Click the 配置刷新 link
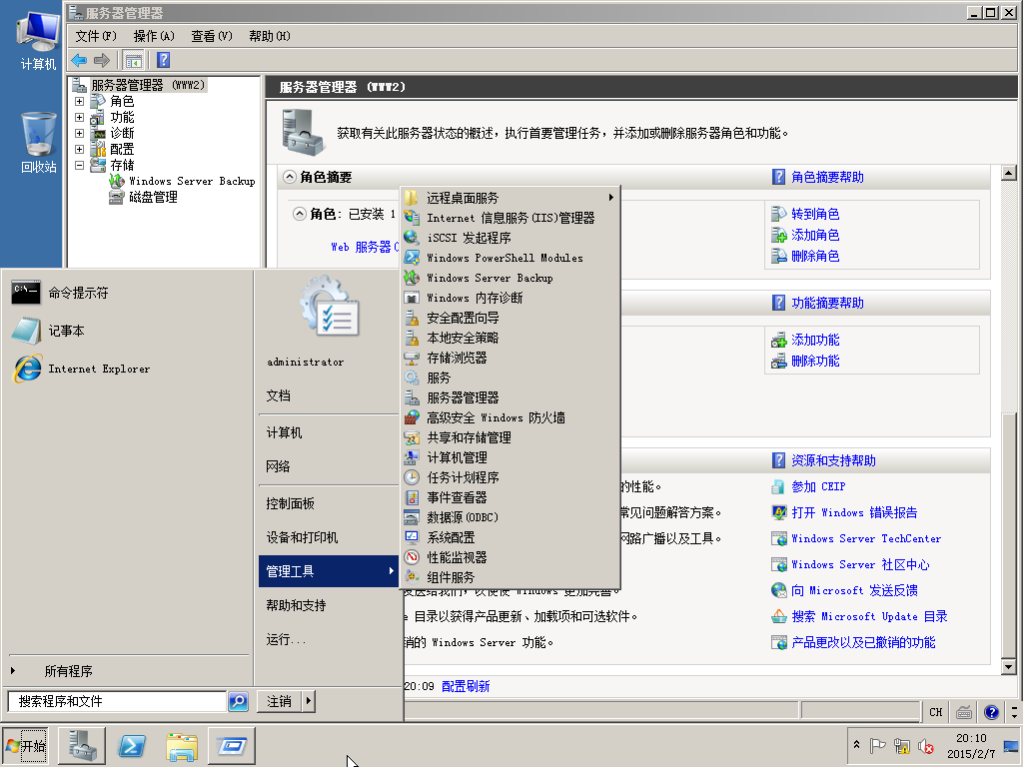The height and width of the screenshot is (767, 1023). tap(466, 686)
